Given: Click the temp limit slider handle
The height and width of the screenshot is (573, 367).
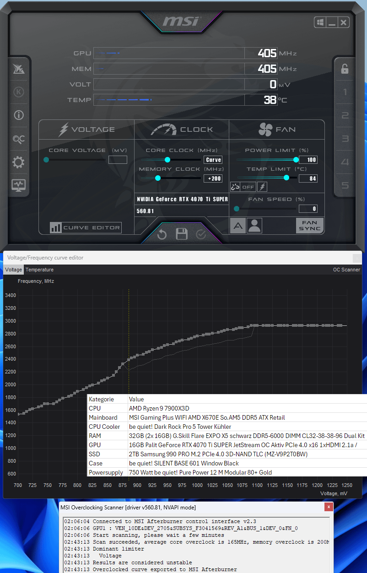Looking at the screenshot, I should click(x=286, y=178).
